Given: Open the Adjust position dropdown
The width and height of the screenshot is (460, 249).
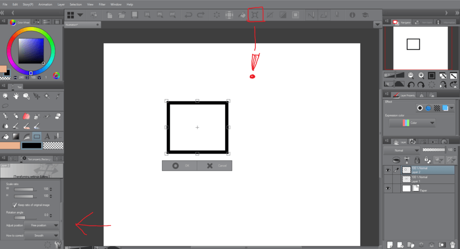Looking at the screenshot, I should (41, 225).
